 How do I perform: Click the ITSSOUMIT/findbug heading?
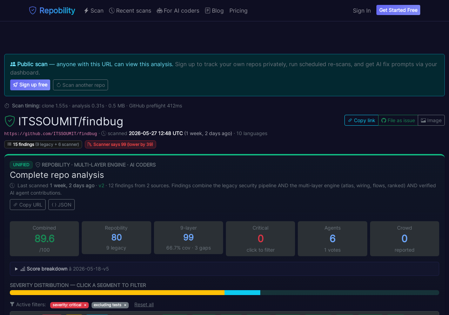[x=71, y=121]
